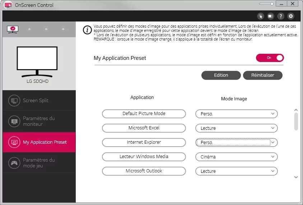Turn off My Application Preset switch
Screen dimensions: 303x205
pyautogui.click(x=270, y=58)
